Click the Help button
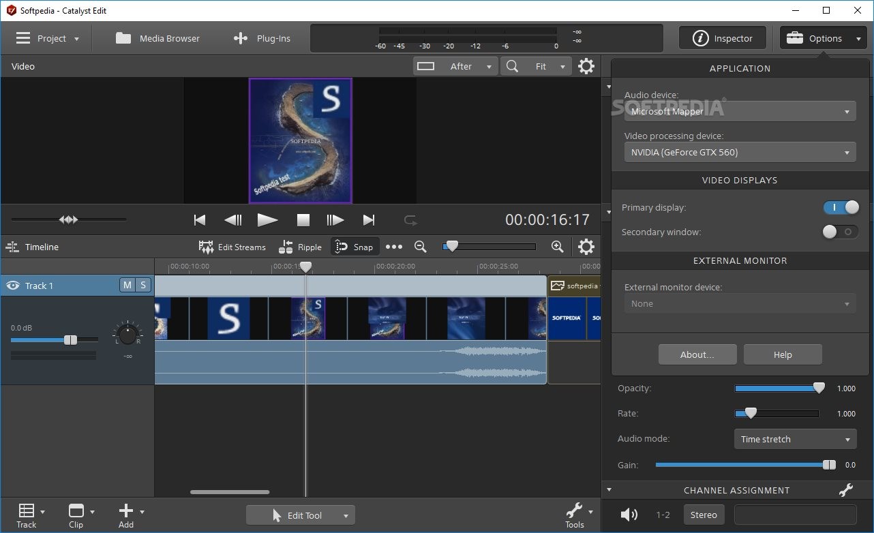The width and height of the screenshot is (874, 533). pyautogui.click(x=783, y=354)
